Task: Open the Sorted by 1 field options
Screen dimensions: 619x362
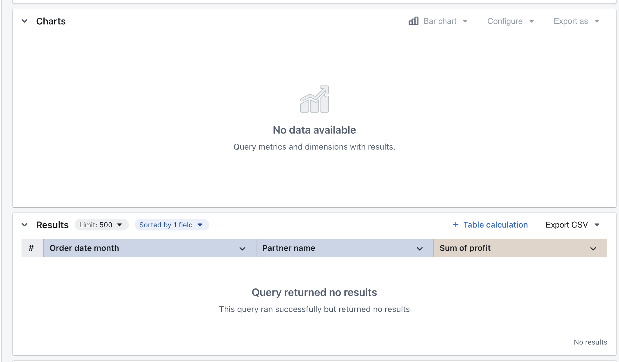Action: coord(172,225)
